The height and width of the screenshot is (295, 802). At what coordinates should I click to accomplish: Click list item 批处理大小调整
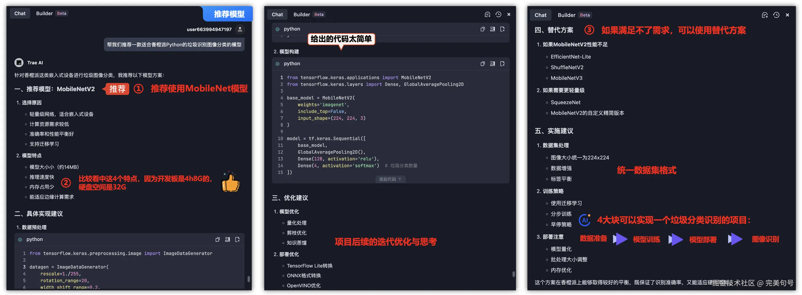point(569,259)
